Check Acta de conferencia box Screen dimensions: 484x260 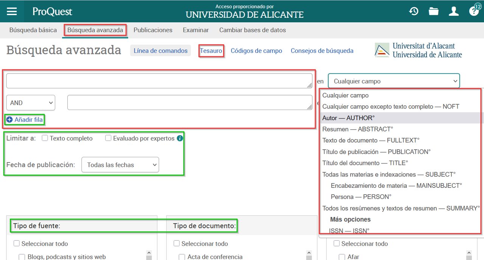(182, 257)
